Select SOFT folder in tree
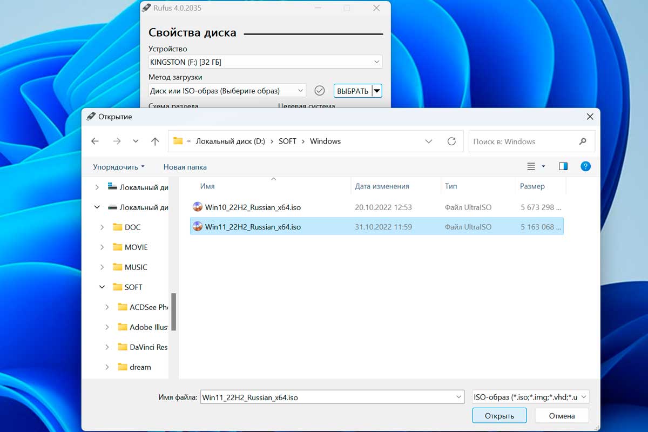This screenshot has height=432, width=648. click(x=128, y=287)
